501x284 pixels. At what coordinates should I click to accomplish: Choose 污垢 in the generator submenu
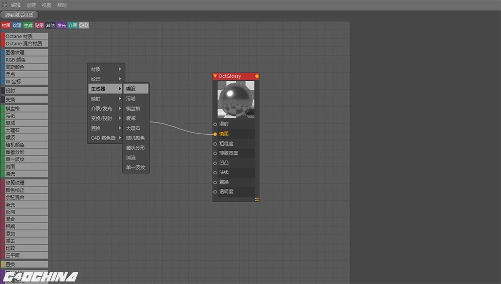(x=136, y=99)
